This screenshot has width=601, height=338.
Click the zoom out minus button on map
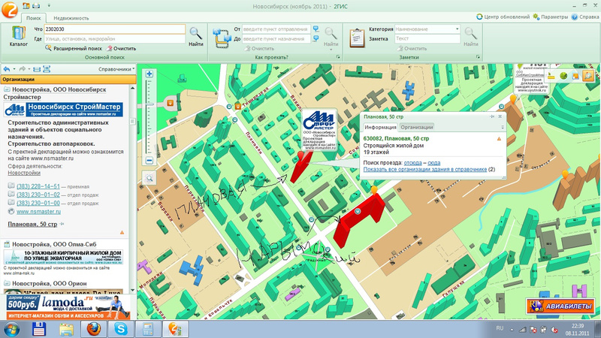click(x=149, y=161)
